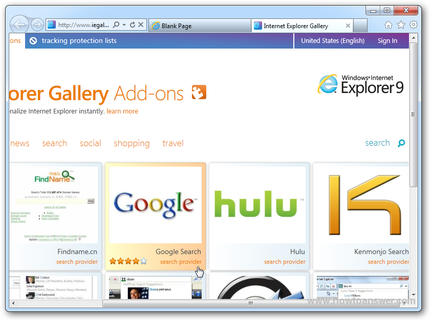Image resolution: width=431 pixels, height=321 pixels.
Task: Open the Google logo thumbnail
Action: pyautogui.click(x=155, y=205)
